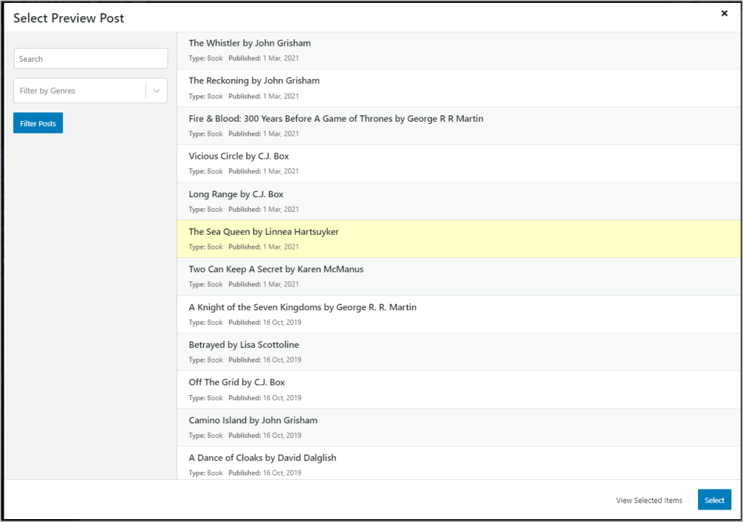Select A Dance of Cloaks by David Dalglish

(262, 458)
